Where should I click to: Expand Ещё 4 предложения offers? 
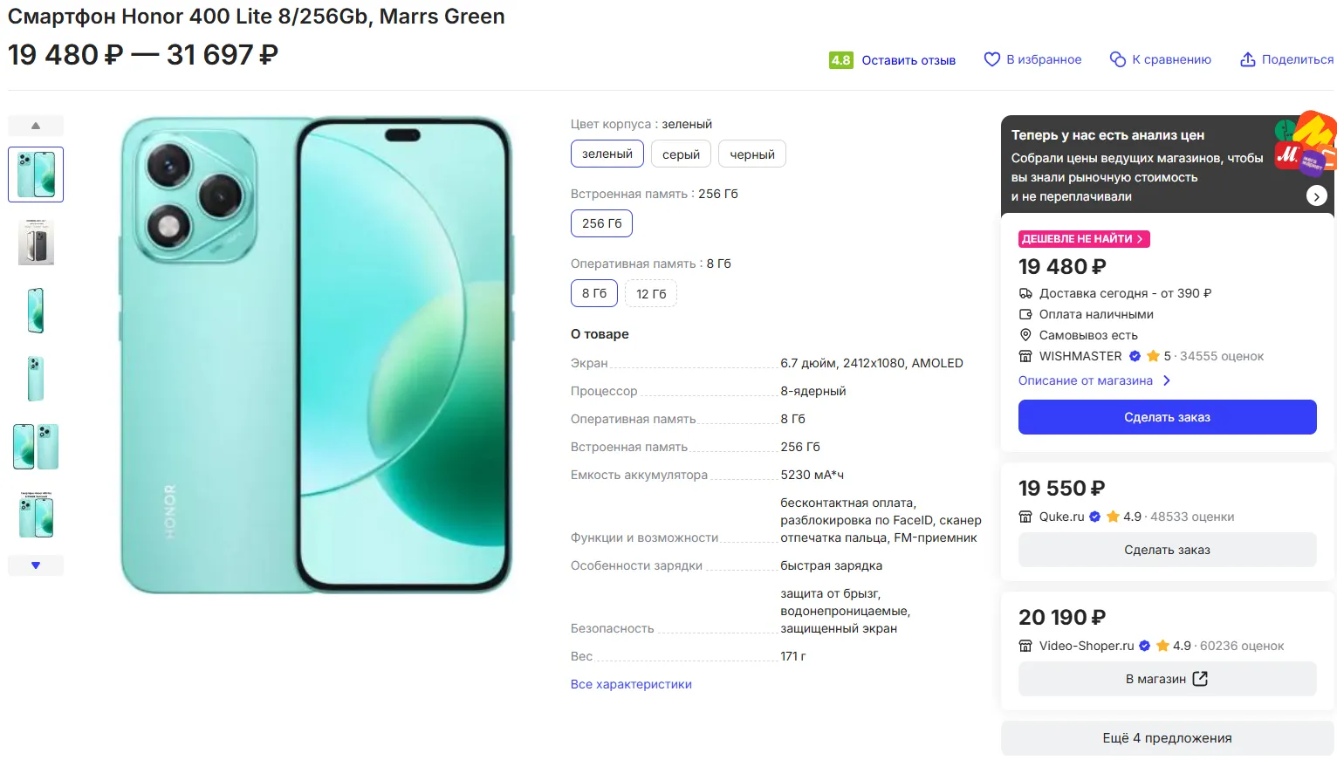point(1167,738)
